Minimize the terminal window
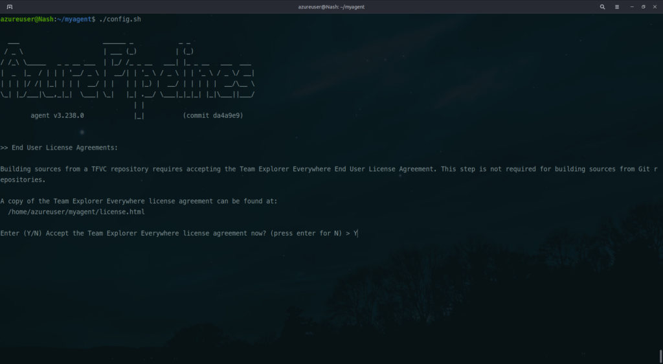Screen dimensions: 663x364 (632, 6)
